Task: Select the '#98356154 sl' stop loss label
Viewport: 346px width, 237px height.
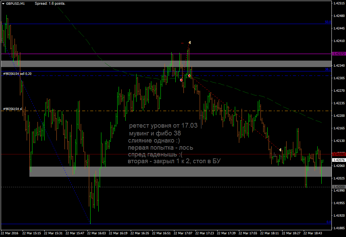Action: pyautogui.click(x=13, y=109)
